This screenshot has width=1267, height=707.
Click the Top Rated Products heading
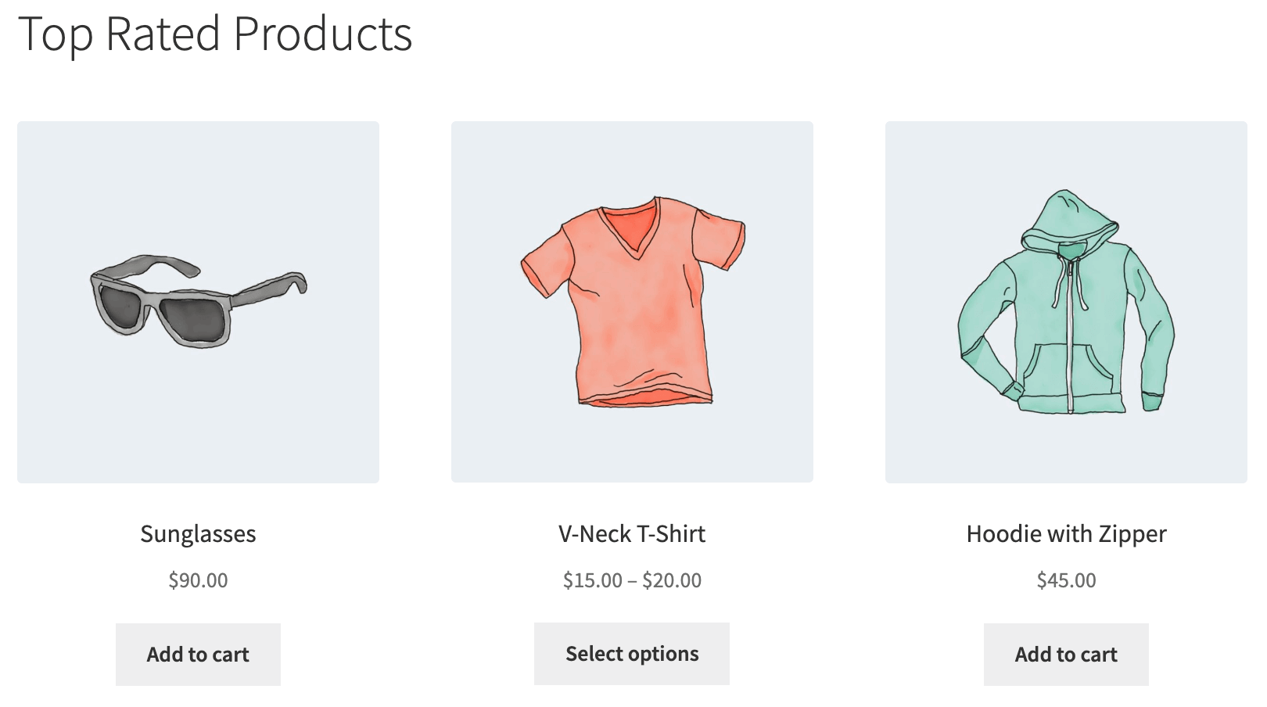click(x=215, y=34)
